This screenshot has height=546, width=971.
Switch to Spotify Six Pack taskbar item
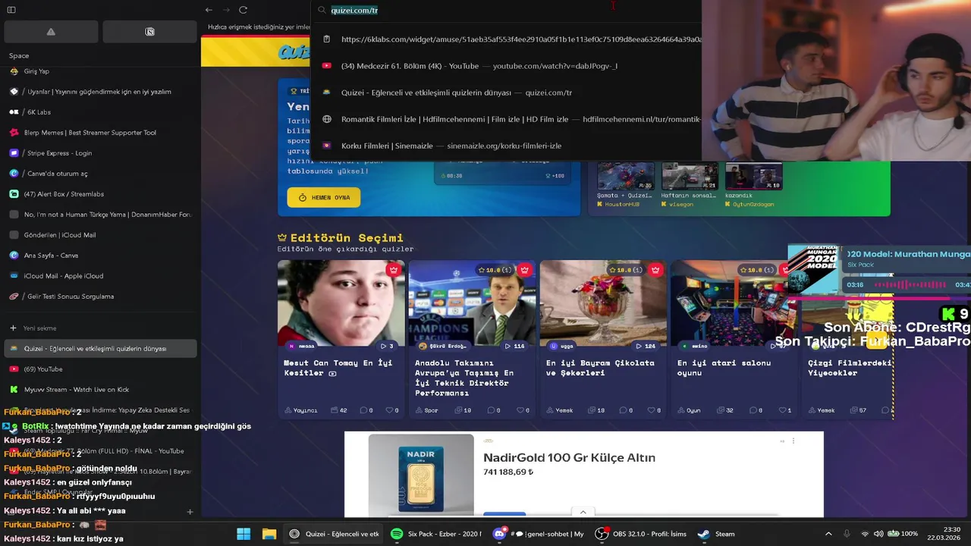pos(436,534)
